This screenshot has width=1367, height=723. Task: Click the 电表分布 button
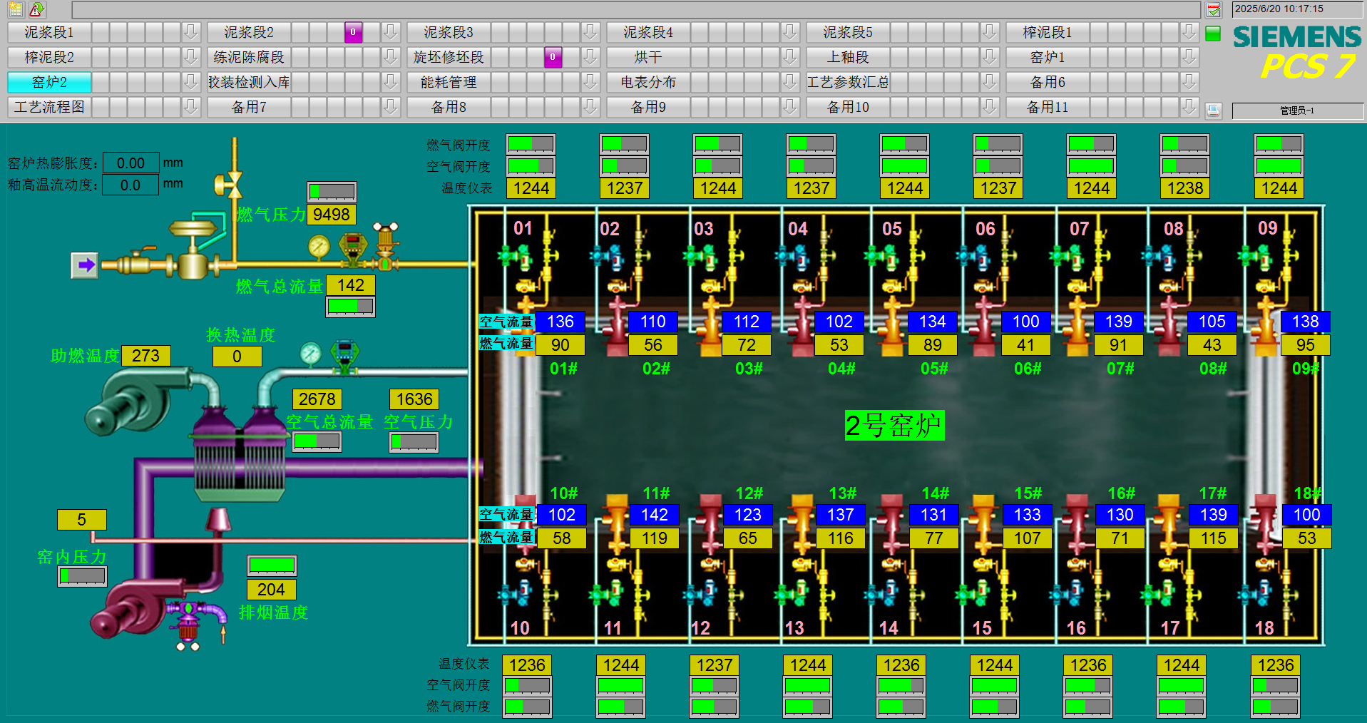tap(647, 82)
